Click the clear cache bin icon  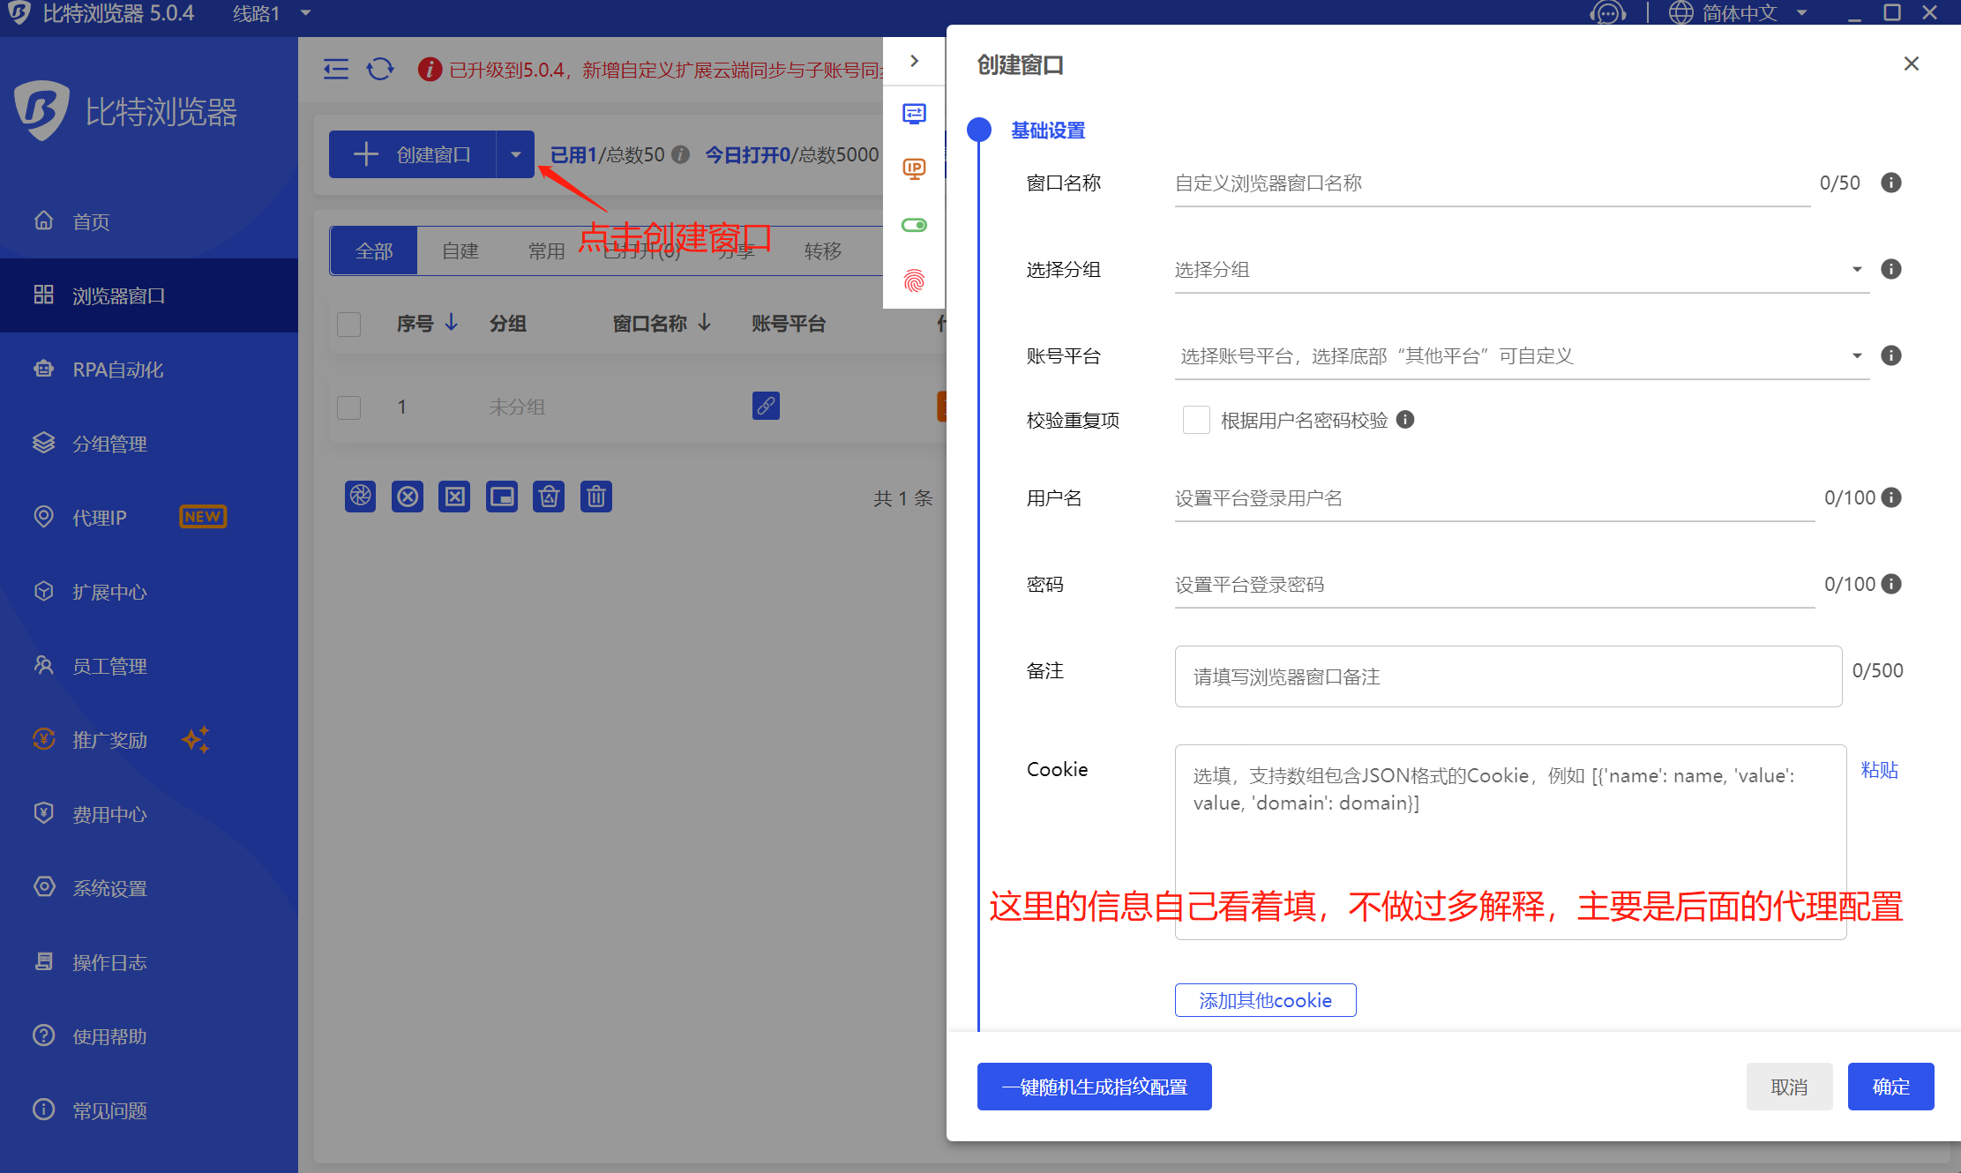click(549, 497)
